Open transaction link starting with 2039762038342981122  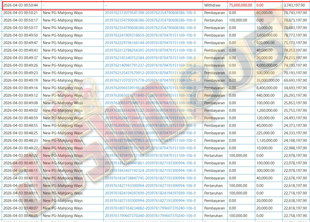tap(150, 110)
